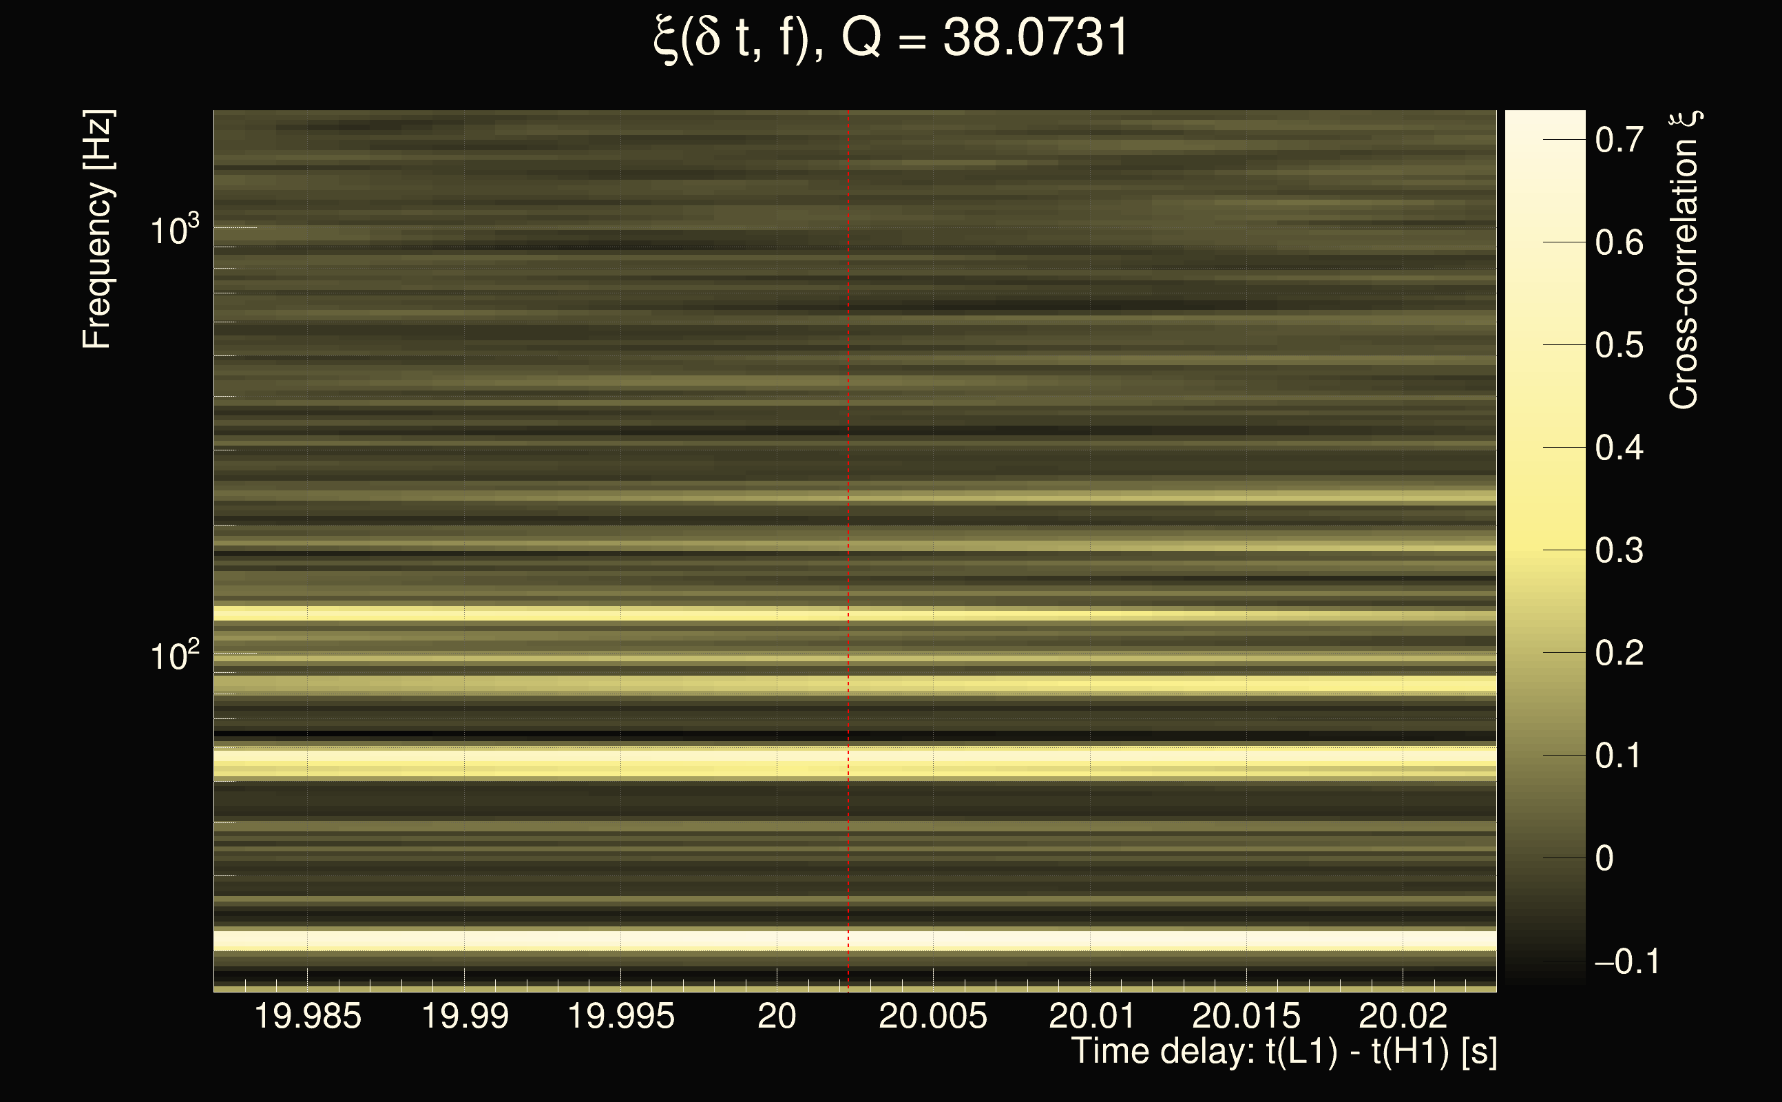Click the 'Frequency [Hz]' y-axis label
This screenshot has width=1782, height=1102.
97,229
